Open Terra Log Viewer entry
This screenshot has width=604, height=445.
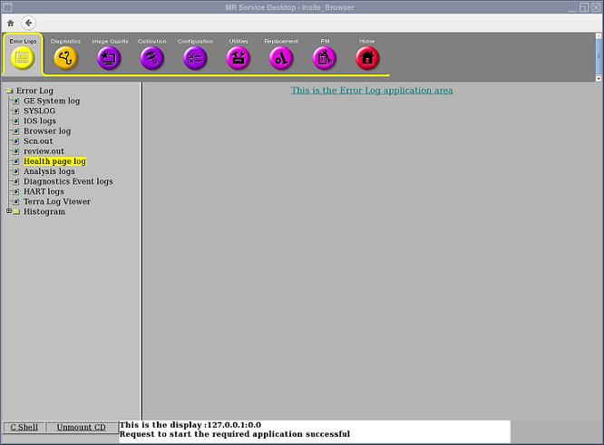tap(56, 201)
